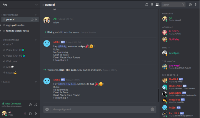Collapse the Voice Channels category
This screenshot has width=200, height=118.
(x=11, y=40)
